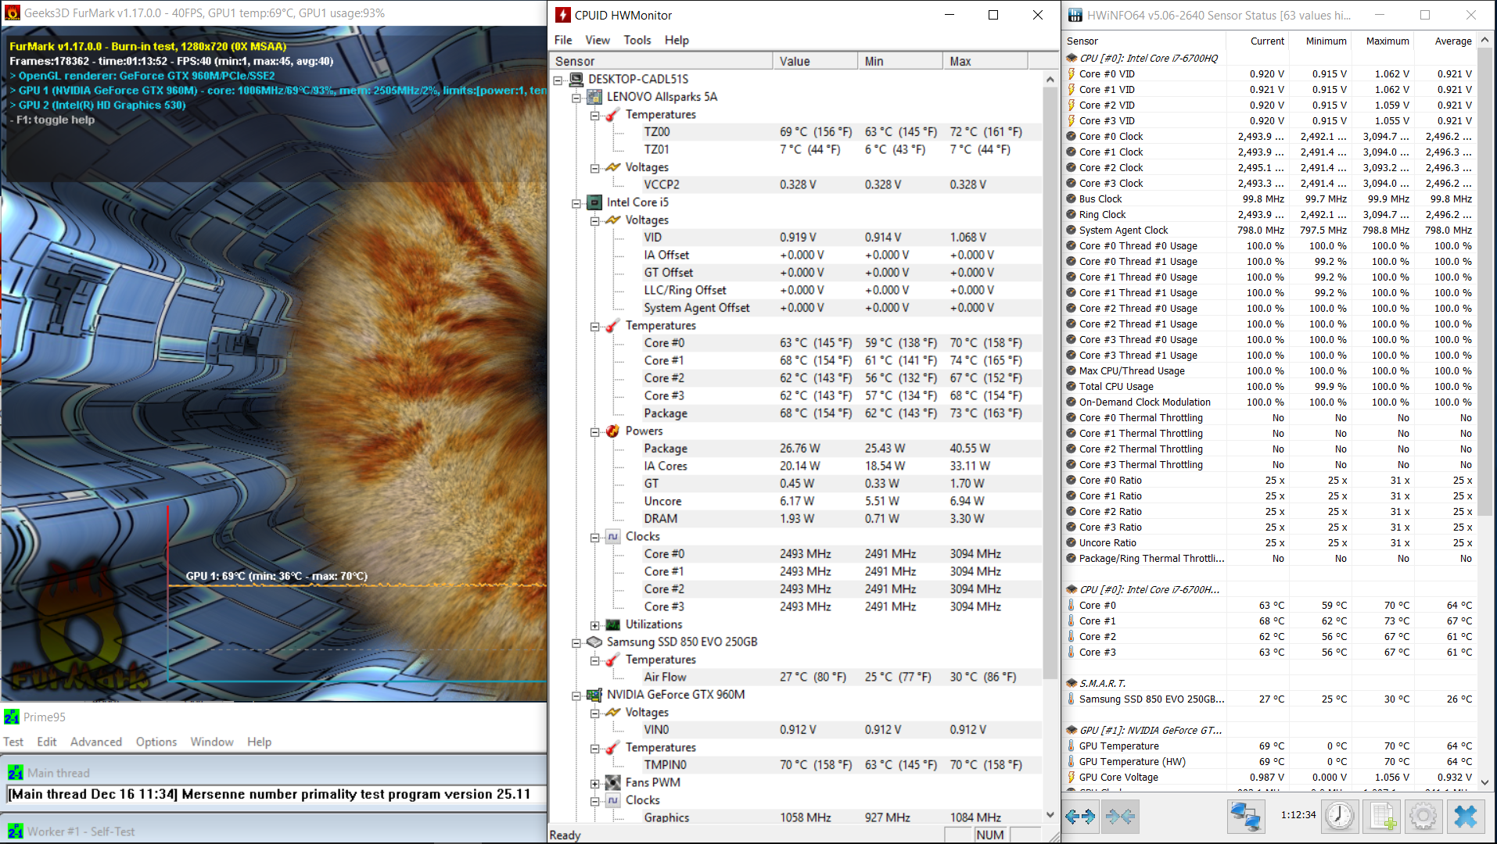1497x844 pixels.
Task: Start HWiNFO logging to file button
Action: [1382, 817]
